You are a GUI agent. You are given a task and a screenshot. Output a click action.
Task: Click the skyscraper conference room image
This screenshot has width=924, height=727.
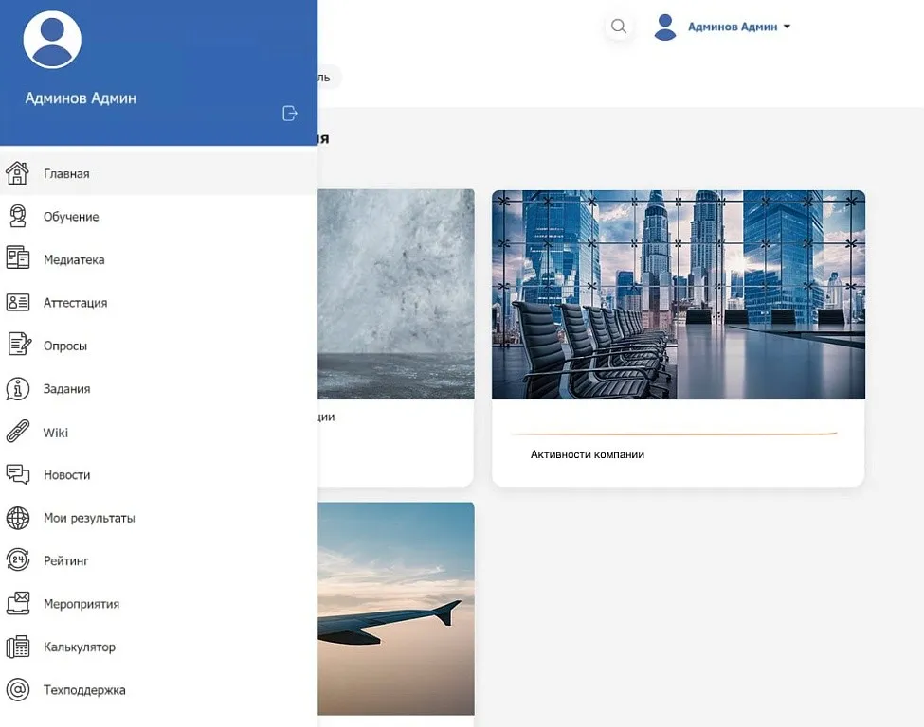[678, 294]
